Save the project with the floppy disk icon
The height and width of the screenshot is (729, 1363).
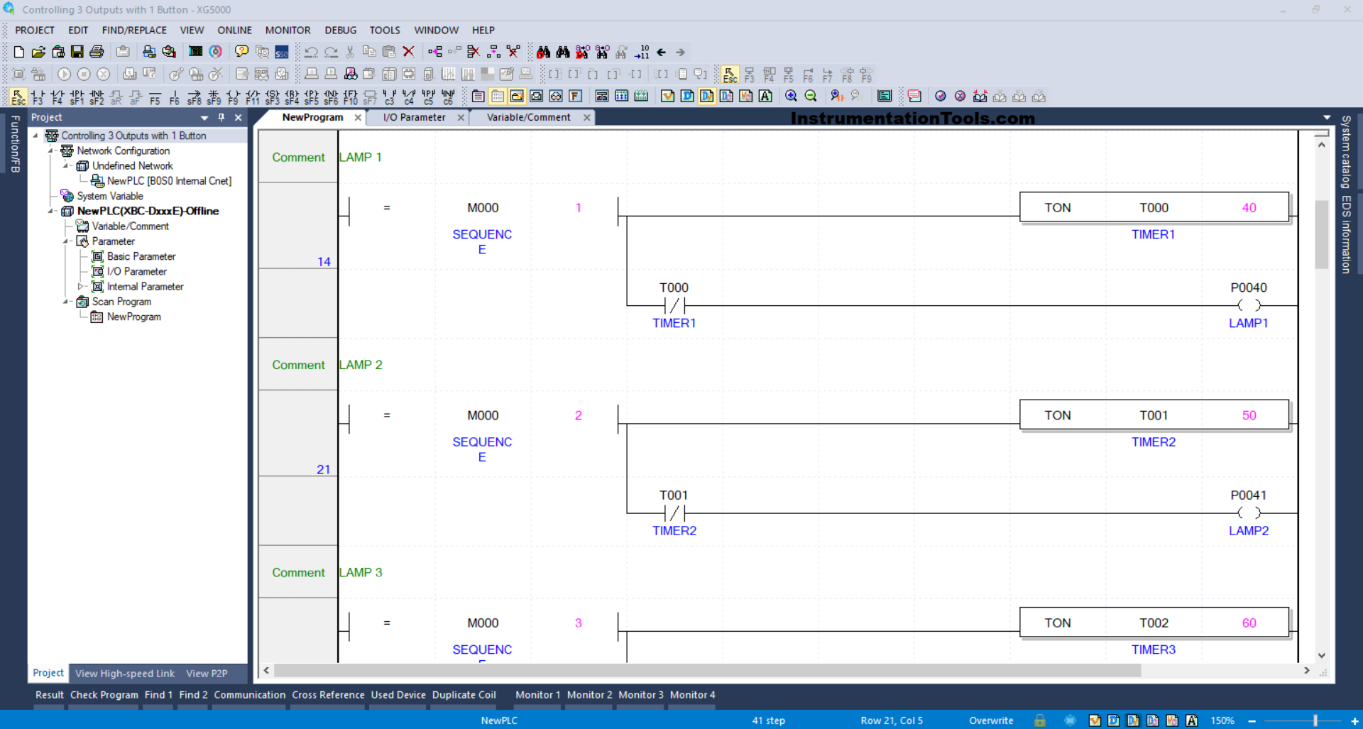click(77, 52)
